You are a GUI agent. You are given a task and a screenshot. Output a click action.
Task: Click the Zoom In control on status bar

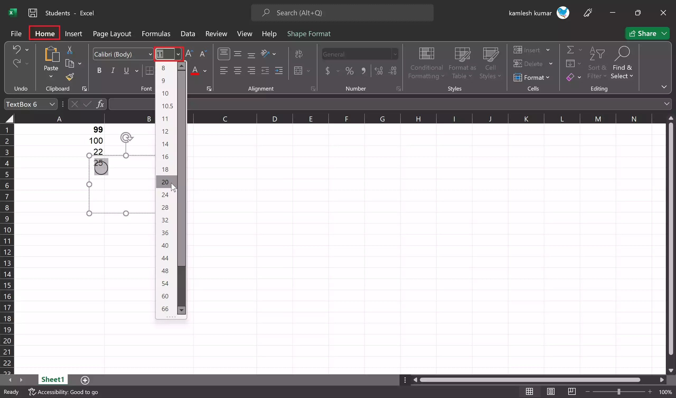650,392
